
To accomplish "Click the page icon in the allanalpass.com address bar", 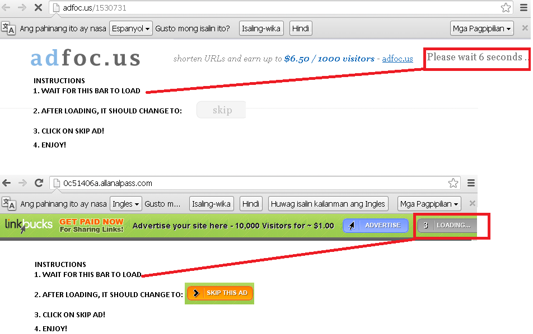I will [x=57, y=183].
